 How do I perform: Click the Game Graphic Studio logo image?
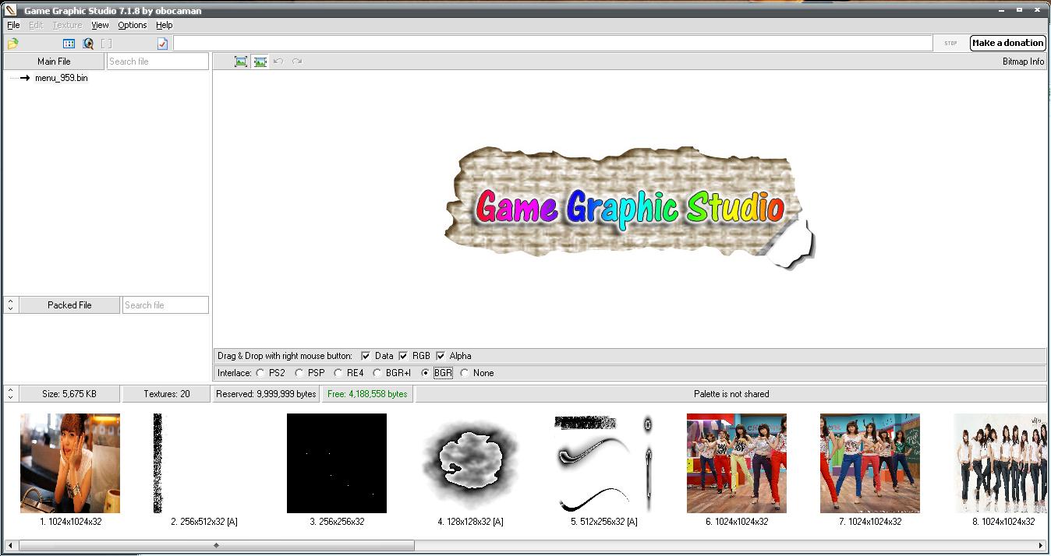coord(630,207)
